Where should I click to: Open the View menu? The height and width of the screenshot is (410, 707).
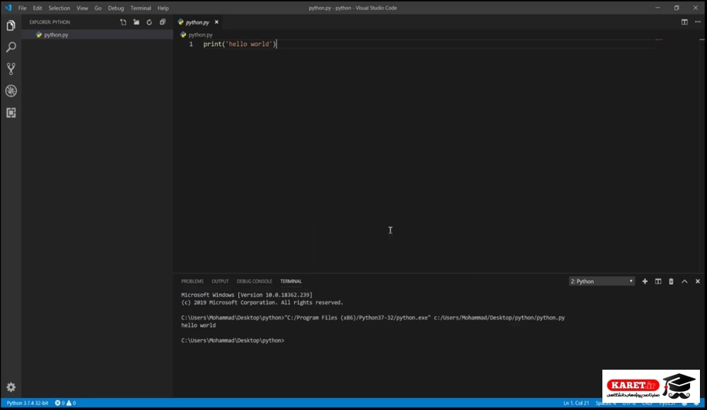(82, 8)
